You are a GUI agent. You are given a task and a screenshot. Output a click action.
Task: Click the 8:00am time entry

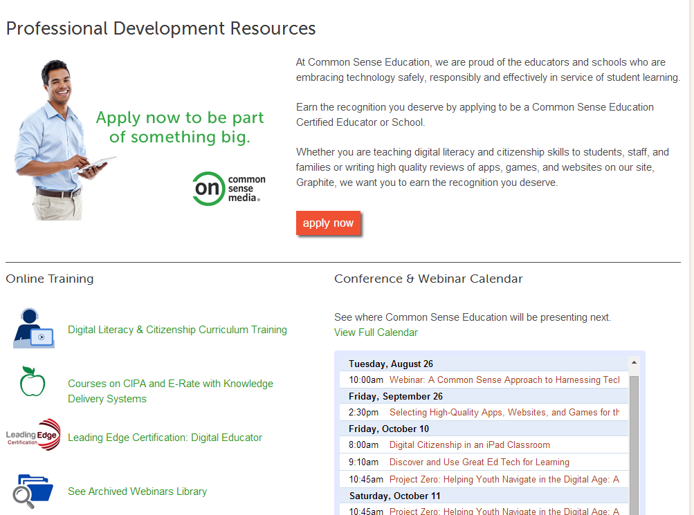tap(363, 444)
